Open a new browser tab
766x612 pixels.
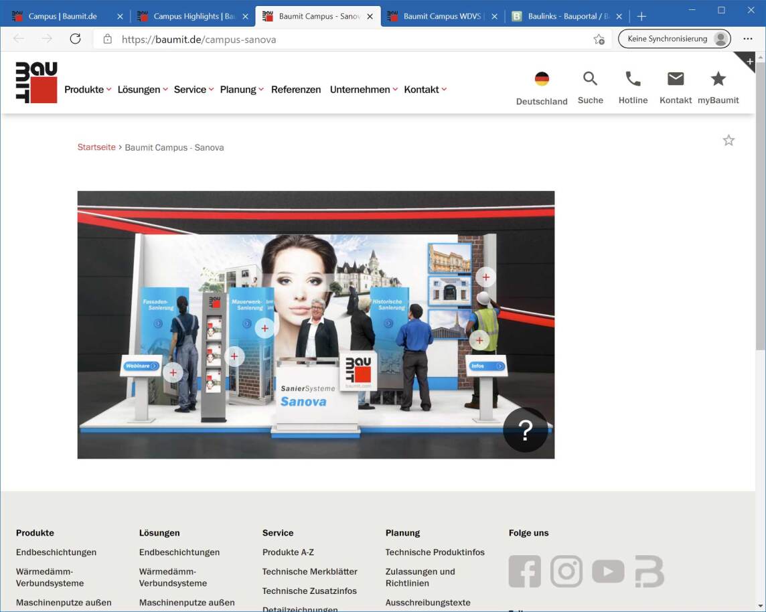coord(642,16)
